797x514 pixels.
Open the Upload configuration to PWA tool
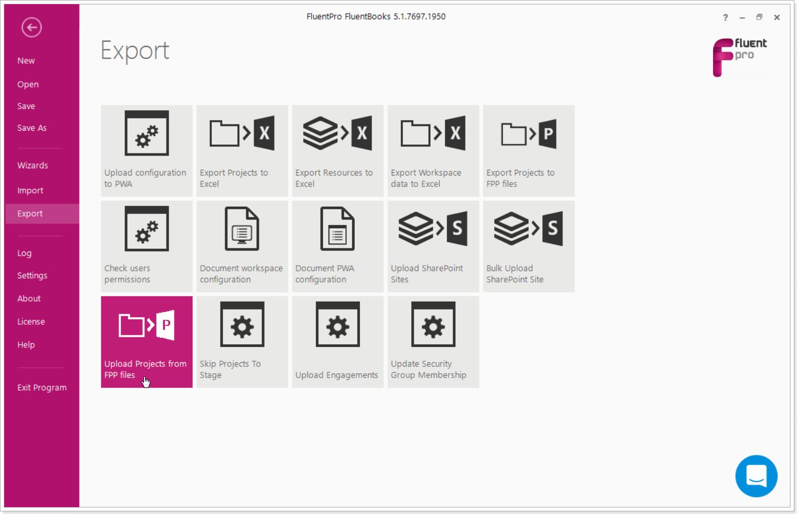(x=147, y=151)
